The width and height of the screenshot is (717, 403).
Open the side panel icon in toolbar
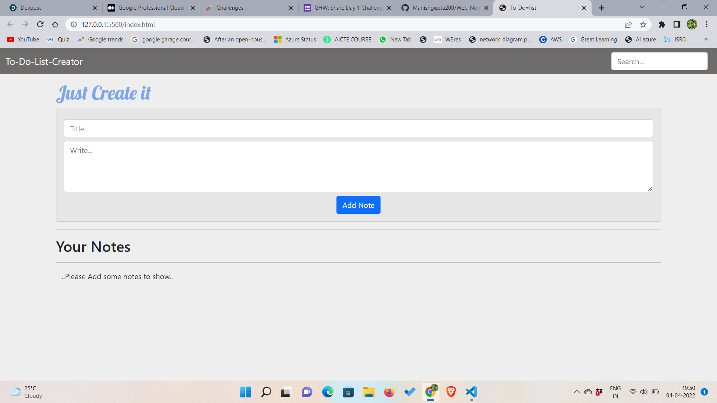677,24
